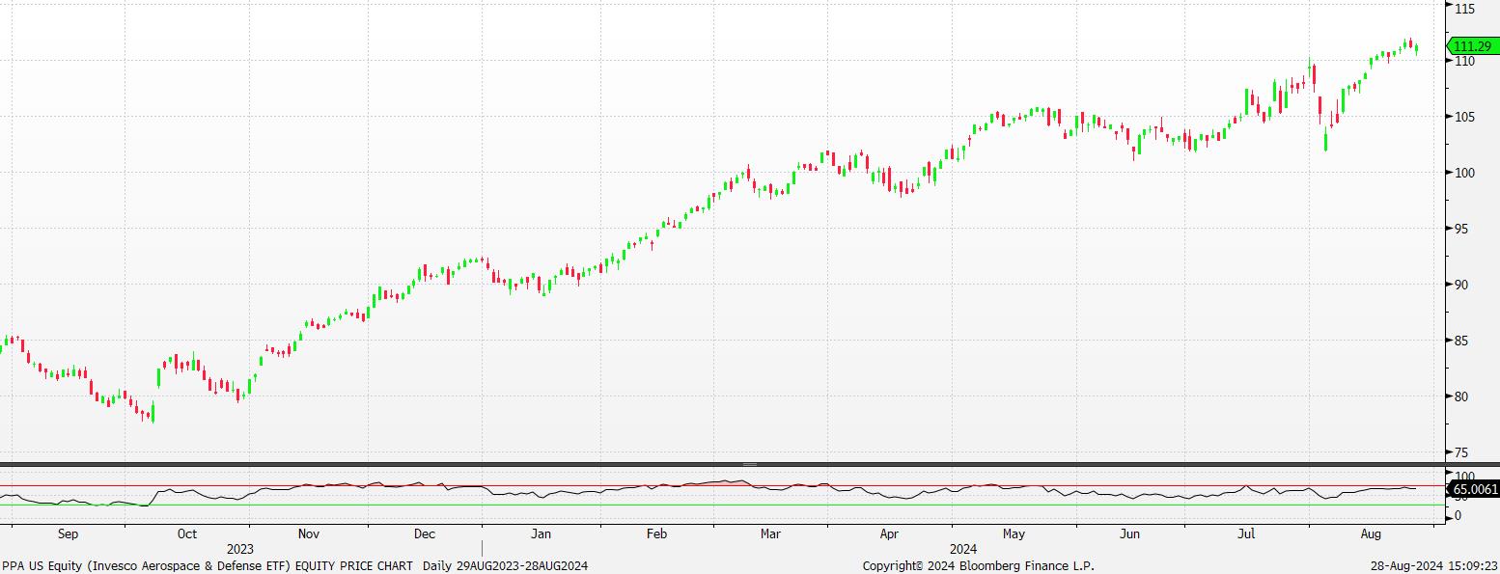Click the Jun month label on time axis
This screenshot has height=574, width=1500.
coord(1130,533)
